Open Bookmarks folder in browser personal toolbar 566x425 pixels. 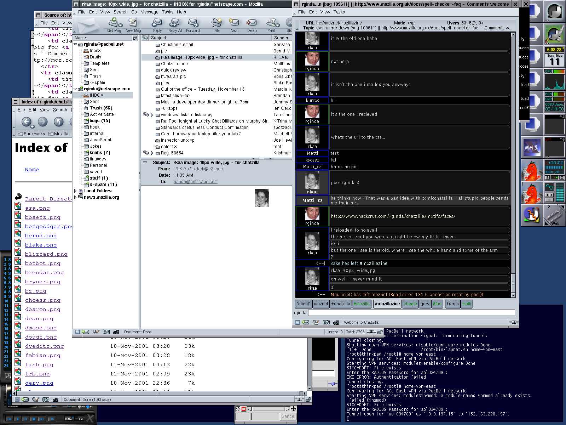coord(31,134)
